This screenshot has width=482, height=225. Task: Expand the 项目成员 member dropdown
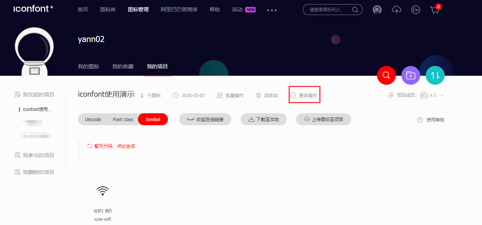coord(442,95)
